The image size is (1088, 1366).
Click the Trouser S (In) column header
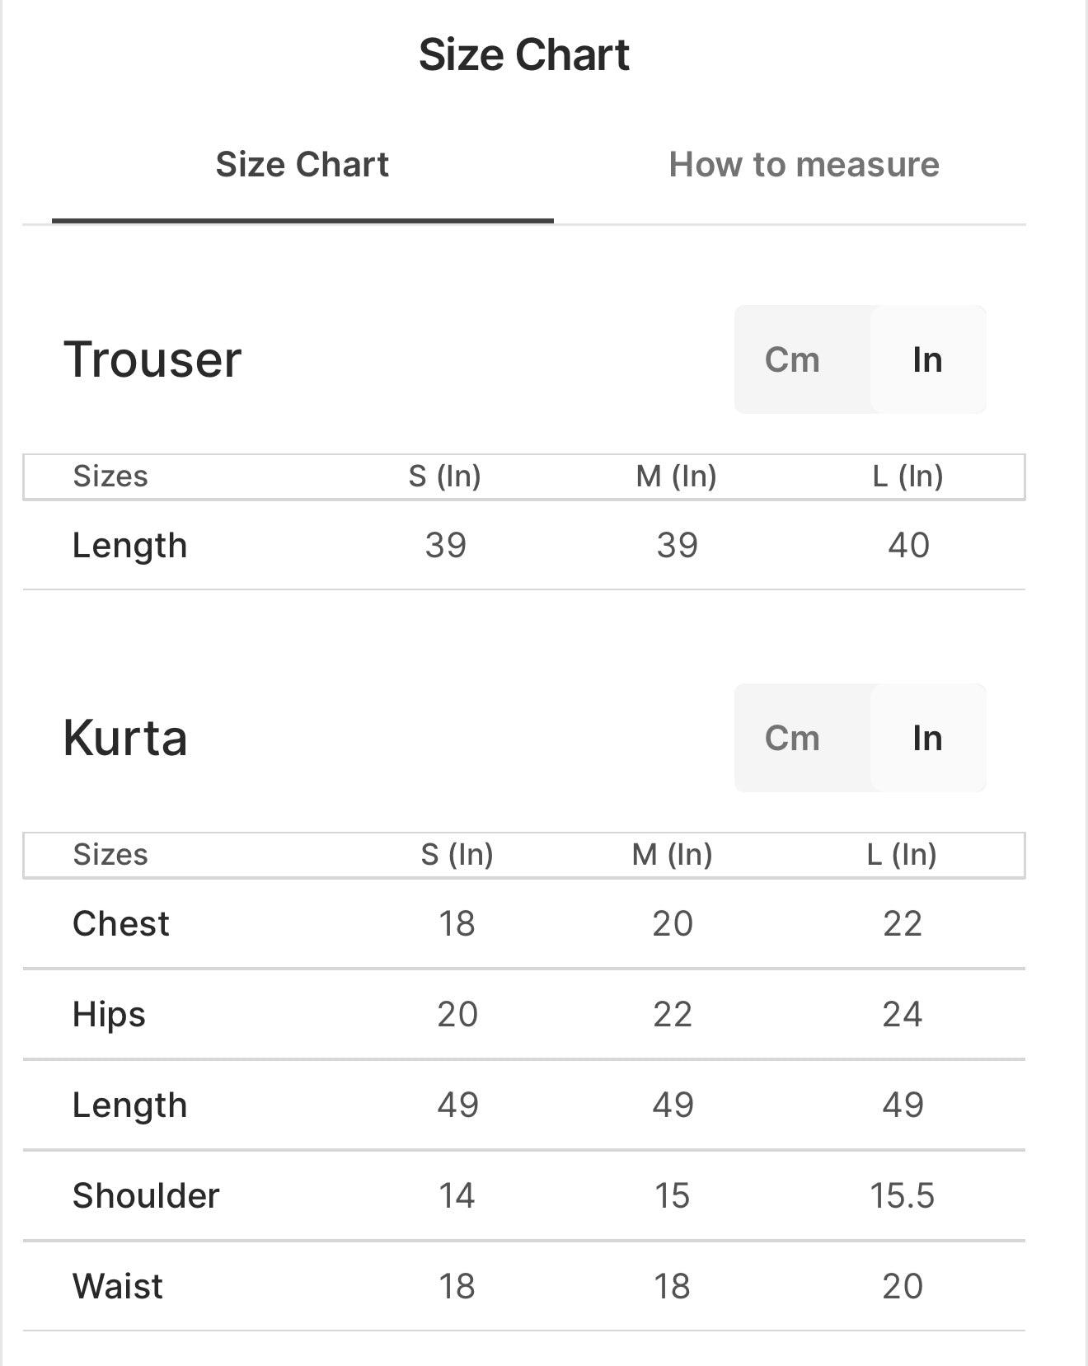pyautogui.click(x=445, y=476)
